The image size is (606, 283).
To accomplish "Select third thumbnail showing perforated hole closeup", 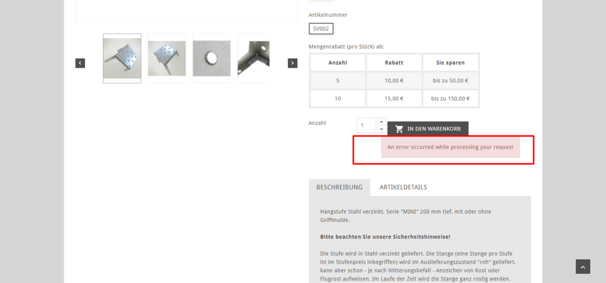I will tap(211, 58).
